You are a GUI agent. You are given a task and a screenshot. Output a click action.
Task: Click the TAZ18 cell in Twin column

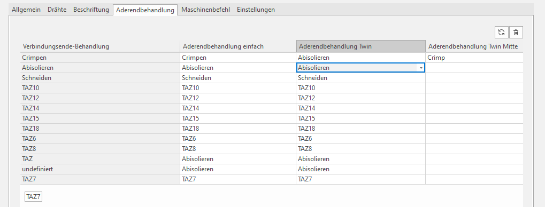tap(360, 129)
